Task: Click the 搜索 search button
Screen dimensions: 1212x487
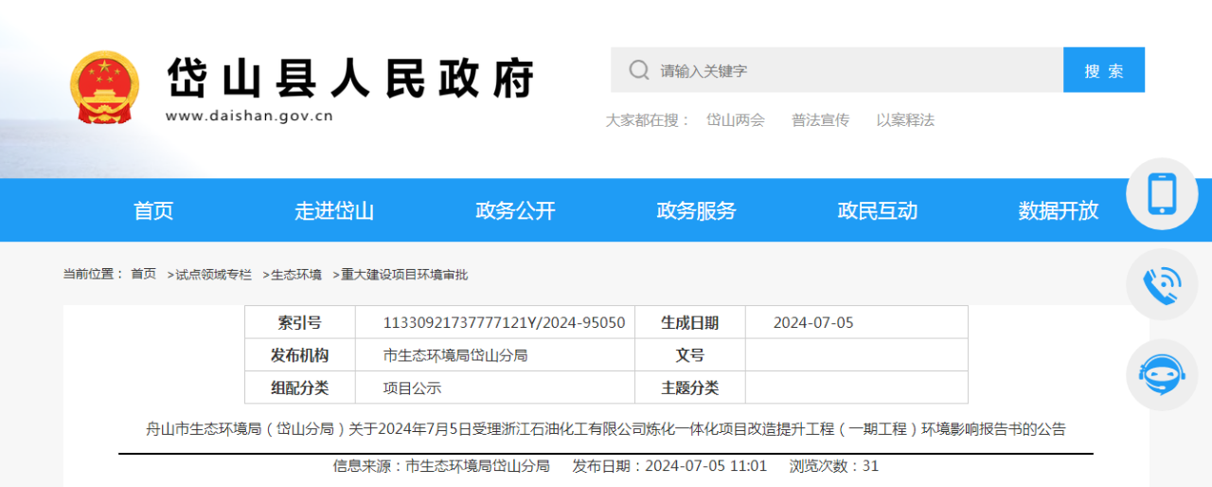Action: [1103, 70]
